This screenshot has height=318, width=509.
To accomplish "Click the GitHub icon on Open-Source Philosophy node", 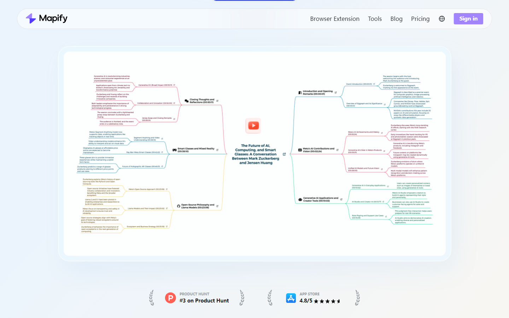I will [x=179, y=206].
